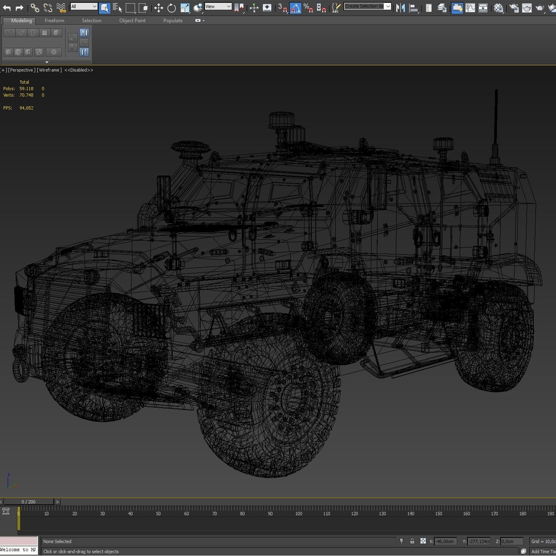This screenshot has height=556, width=556.
Task: Activate the Select and Link tool
Action: (x=35, y=7)
